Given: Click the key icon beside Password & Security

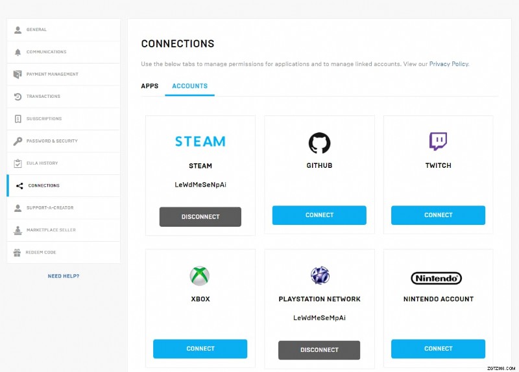Looking at the screenshot, I should 18,141.
